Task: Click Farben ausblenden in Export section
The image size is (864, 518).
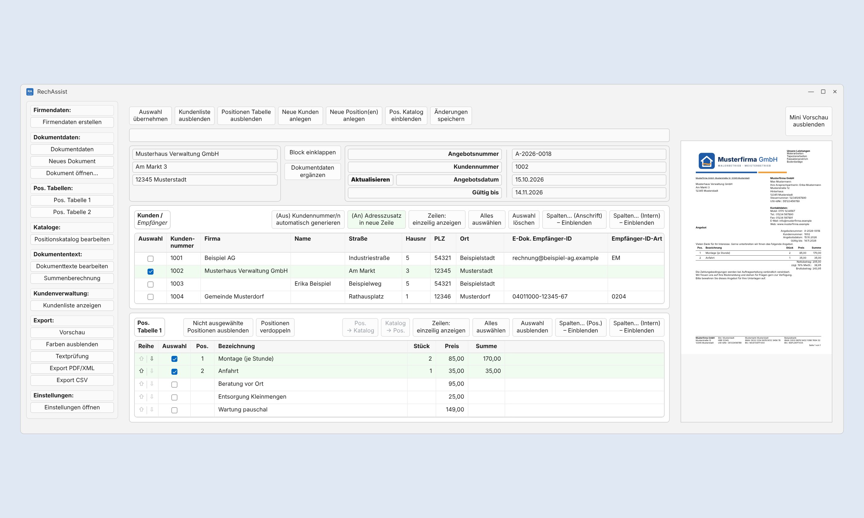Action: [72, 344]
